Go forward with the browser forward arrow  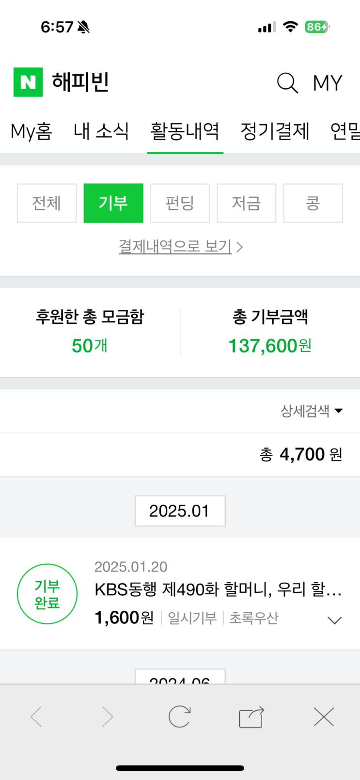tap(107, 716)
